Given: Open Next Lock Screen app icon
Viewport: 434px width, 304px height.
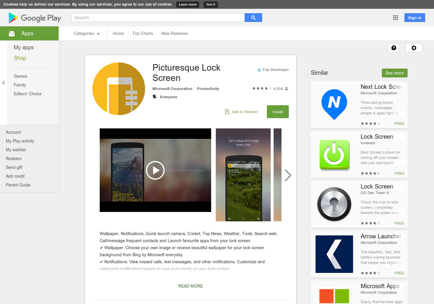Looking at the screenshot, I should click(334, 105).
